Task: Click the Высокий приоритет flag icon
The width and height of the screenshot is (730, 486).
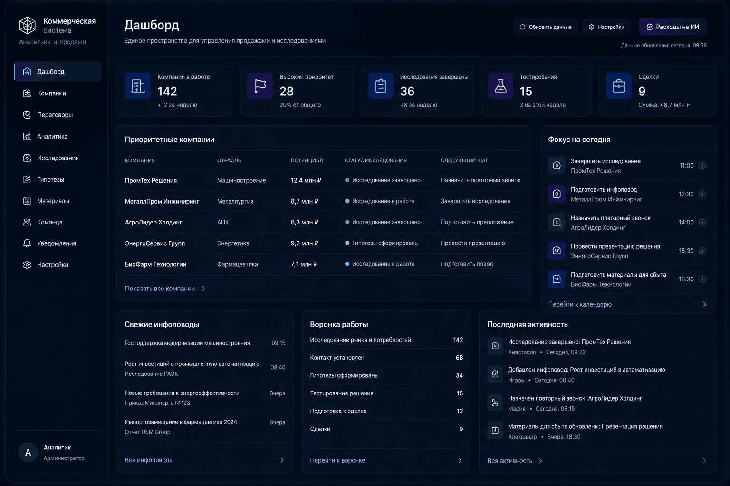Action: [260, 86]
